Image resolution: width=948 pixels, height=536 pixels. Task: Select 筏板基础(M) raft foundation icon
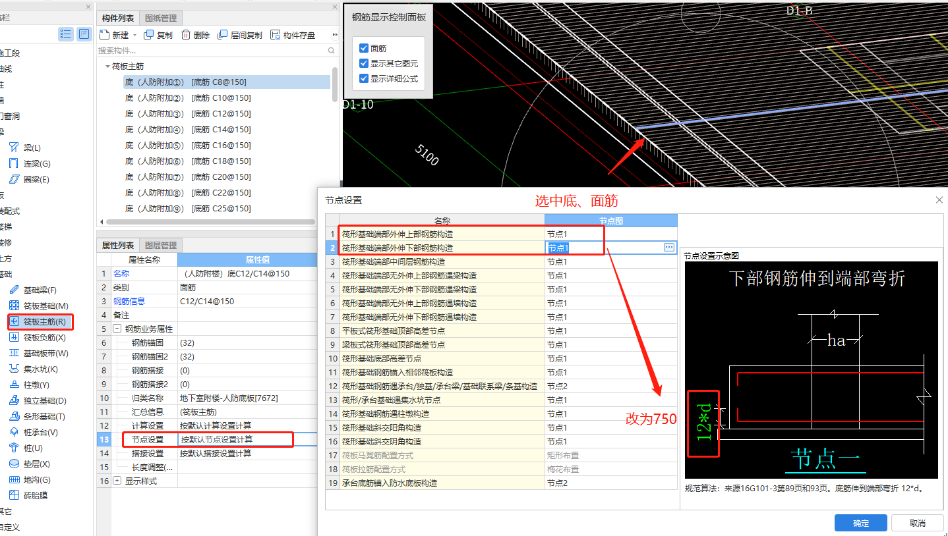[x=14, y=306]
